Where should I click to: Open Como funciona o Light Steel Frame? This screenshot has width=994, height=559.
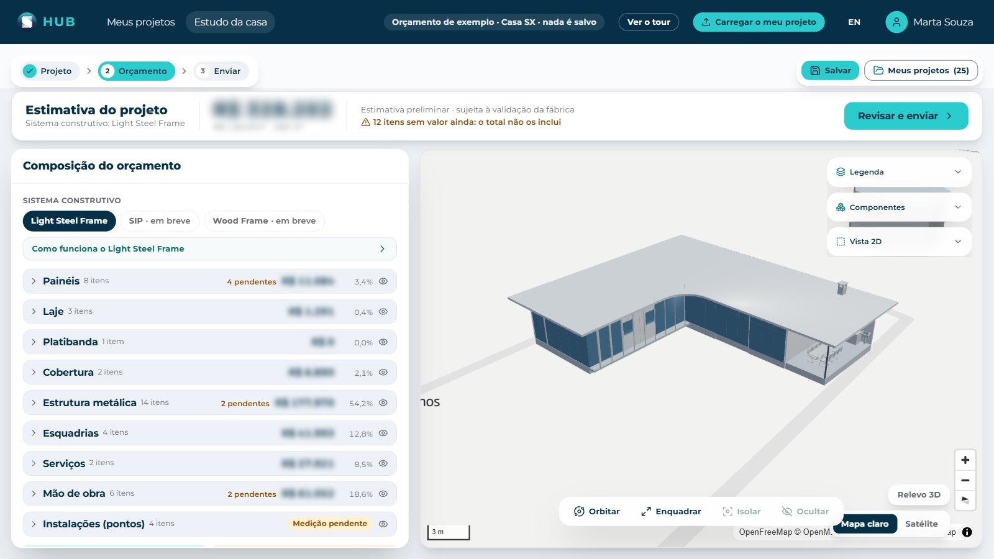[x=209, y=248]
